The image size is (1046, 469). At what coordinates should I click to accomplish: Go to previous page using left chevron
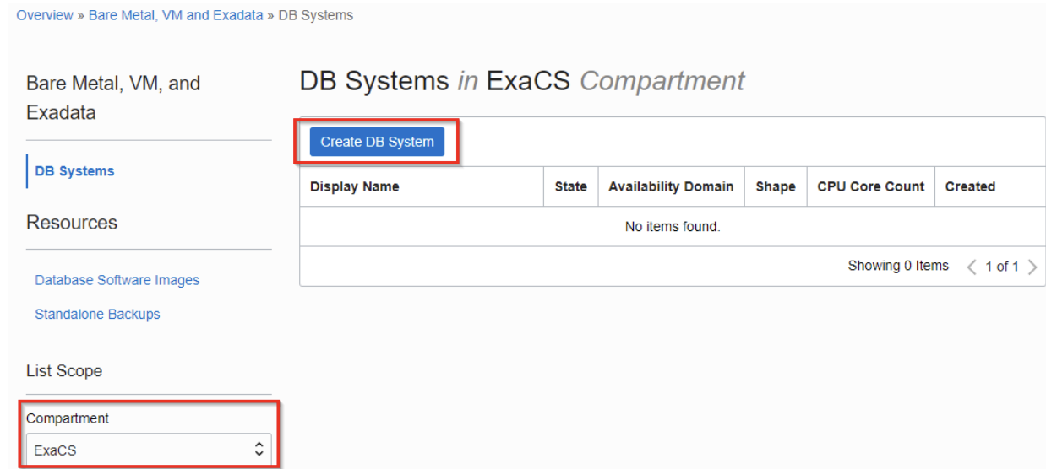coord(967,267)
